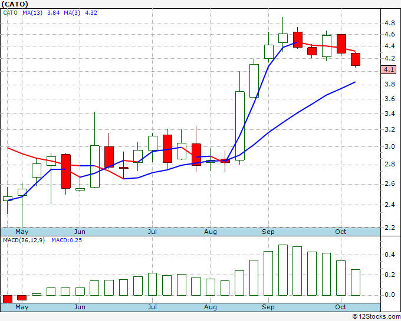Click the MA(3) indicator label
The height and width of the screenshot is (321, 401).
click(x=72, y=13)
